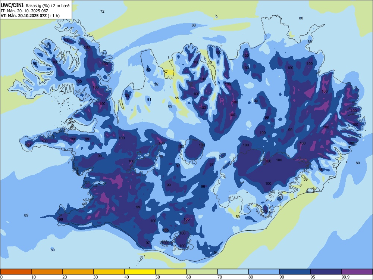
Task: Click the purple above-99.9 legend swatch
Action: (x=357, y=272)
